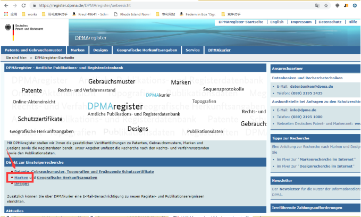Image resolution: width=361 pixels, height=217 pixels.
Task: Open the Service navigation tab
Action: [x=192, y=50]
